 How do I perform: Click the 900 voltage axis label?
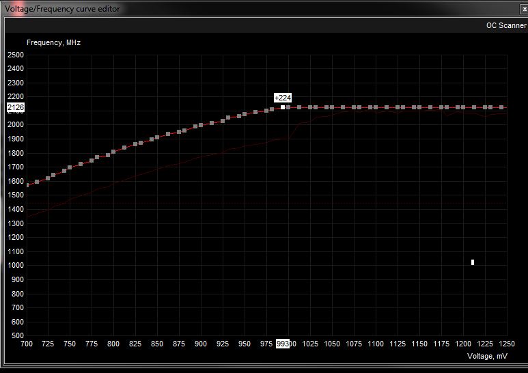[x=201, y=344]
